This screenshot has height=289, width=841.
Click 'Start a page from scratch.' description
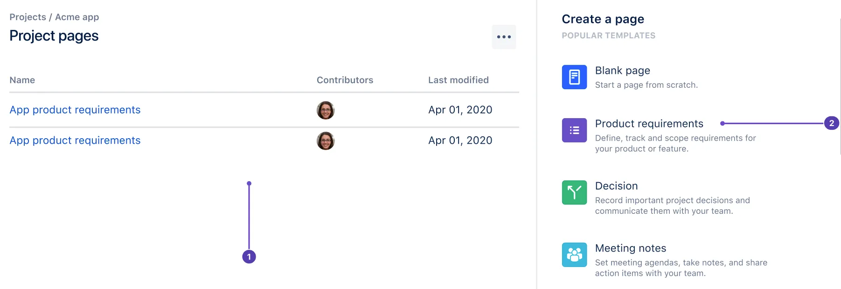tap(646, 85)
